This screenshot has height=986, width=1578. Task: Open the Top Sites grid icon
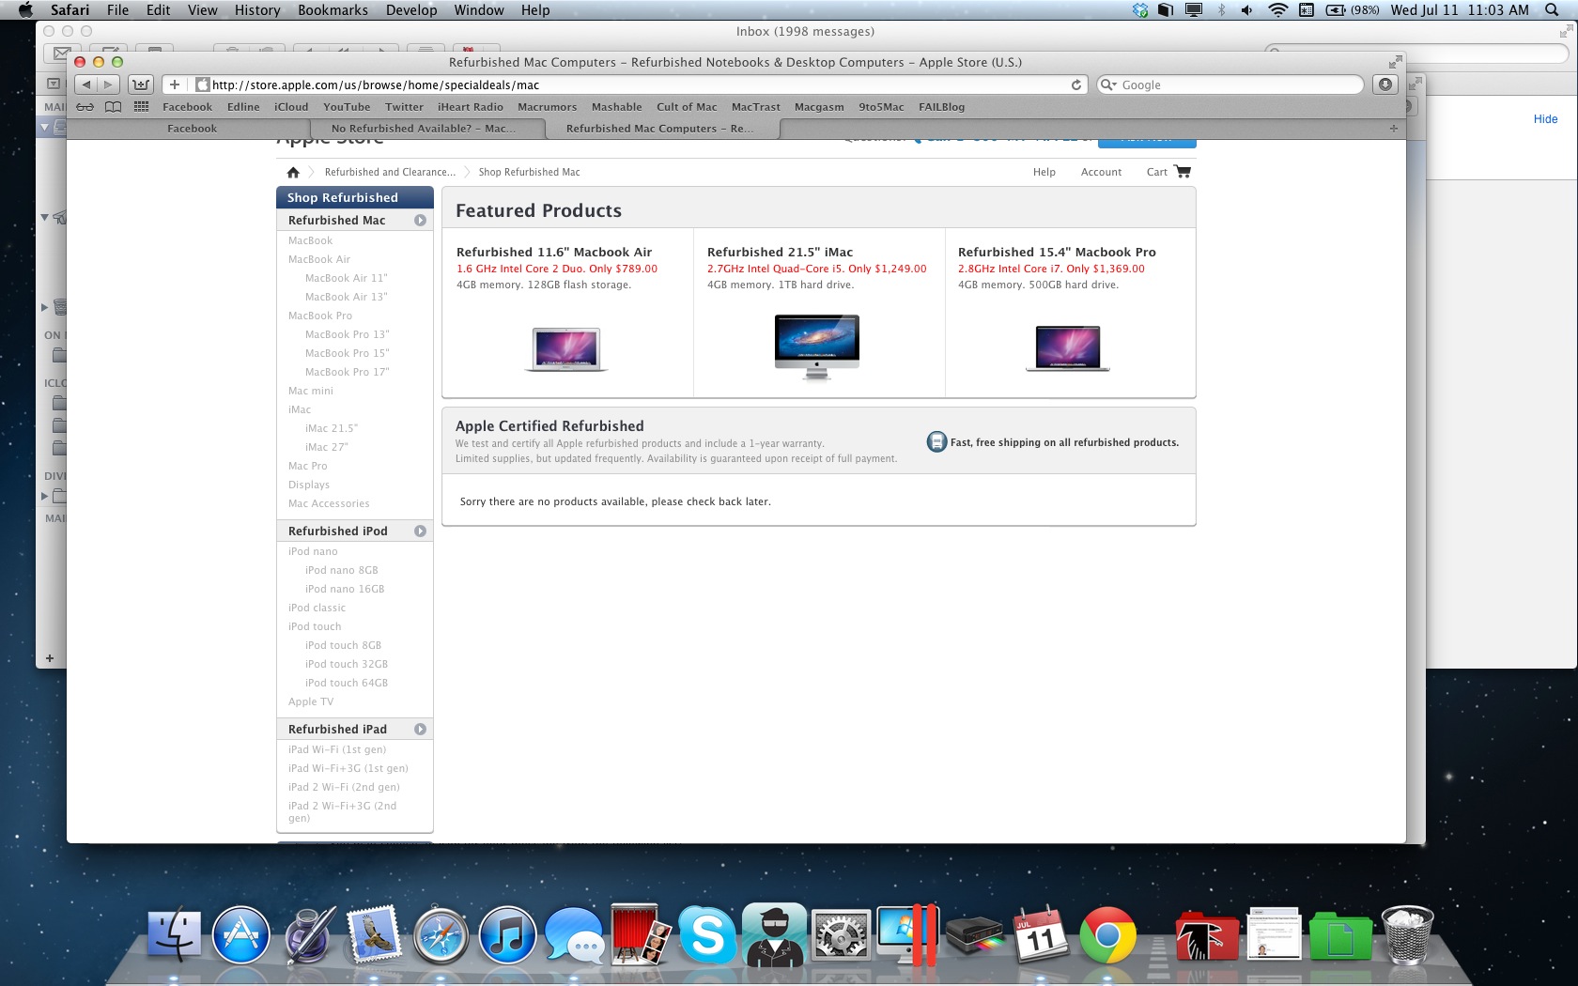(x=141, y=107)
